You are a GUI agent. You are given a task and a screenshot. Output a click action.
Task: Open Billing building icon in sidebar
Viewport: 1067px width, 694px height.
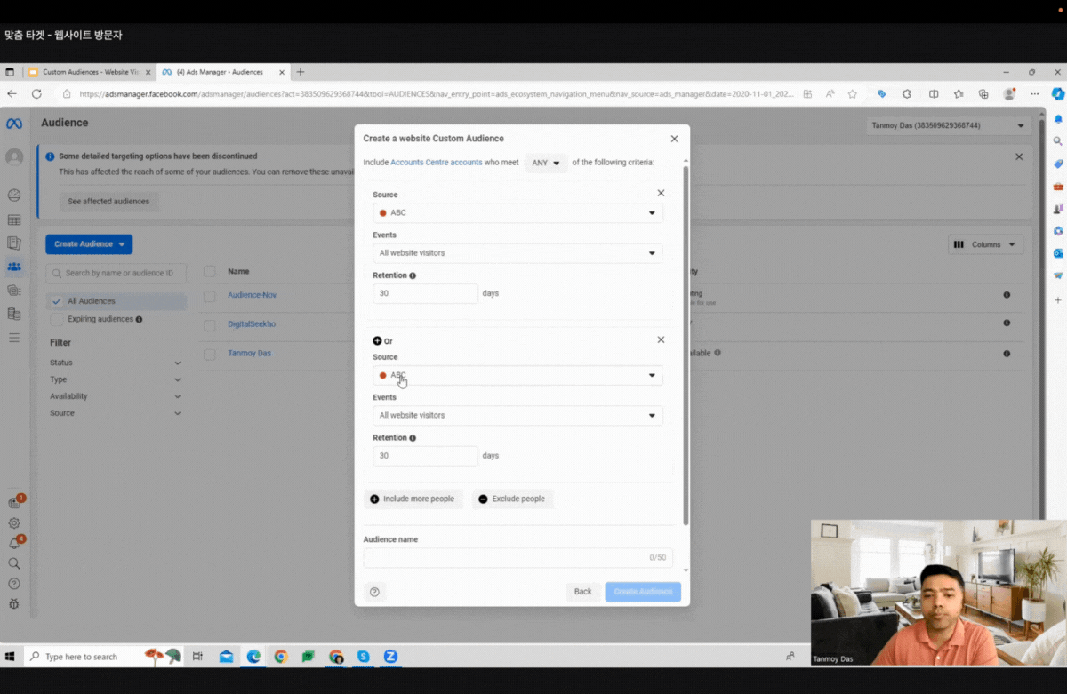click(x=14, y=314)
